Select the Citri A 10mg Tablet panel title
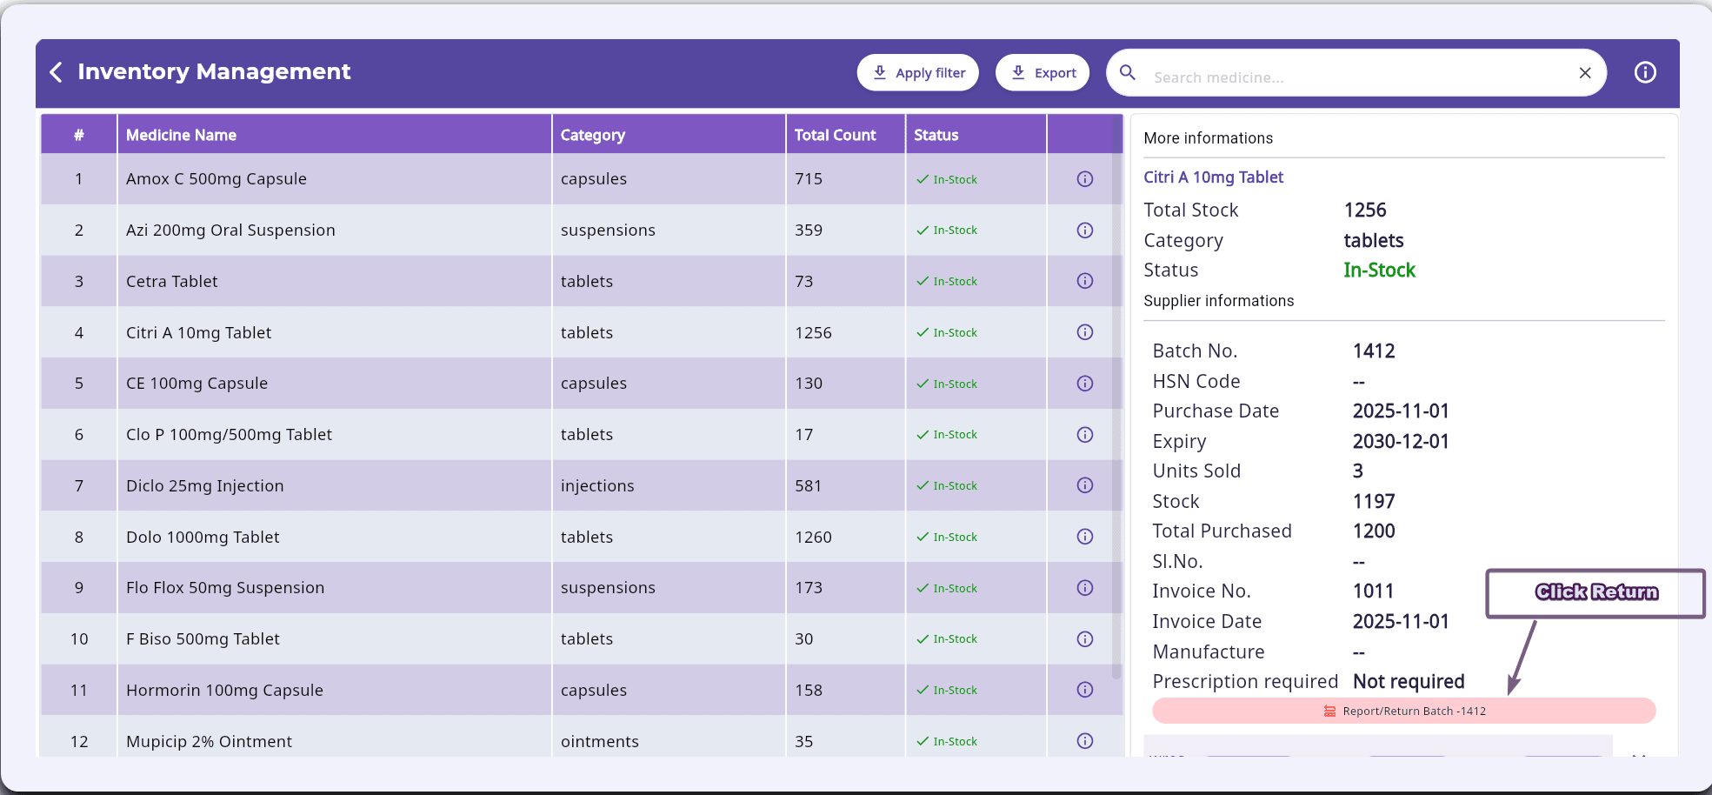 click(x=1214, y=177)
